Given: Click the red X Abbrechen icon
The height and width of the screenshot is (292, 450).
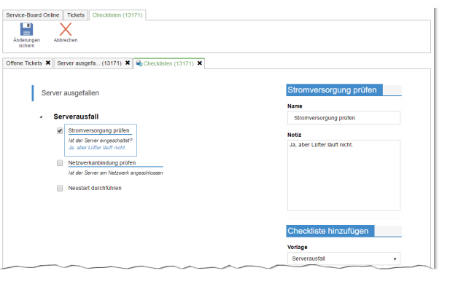Looking at the screenshot, I should [x=66, y=29].
